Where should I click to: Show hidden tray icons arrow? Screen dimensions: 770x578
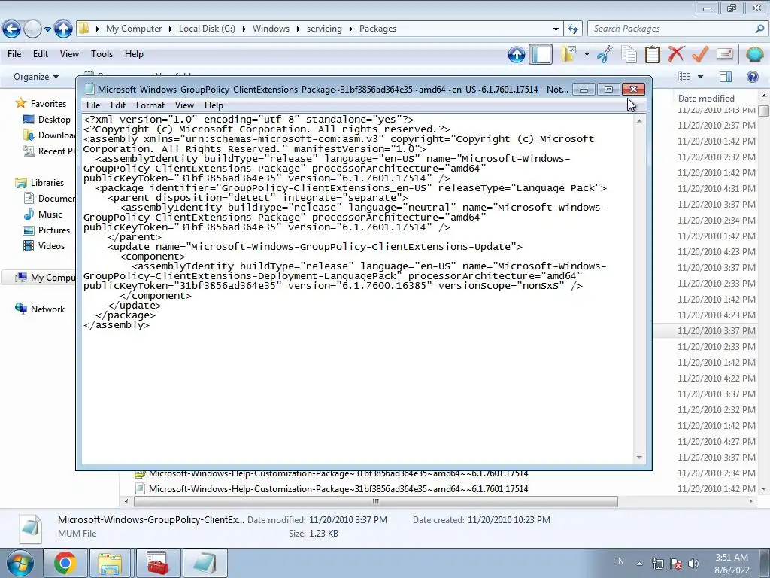click(x=639, y=564)
